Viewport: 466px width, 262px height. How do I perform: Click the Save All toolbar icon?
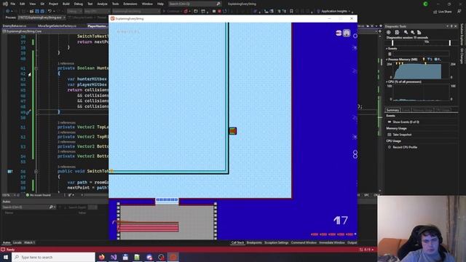point(42,11)
